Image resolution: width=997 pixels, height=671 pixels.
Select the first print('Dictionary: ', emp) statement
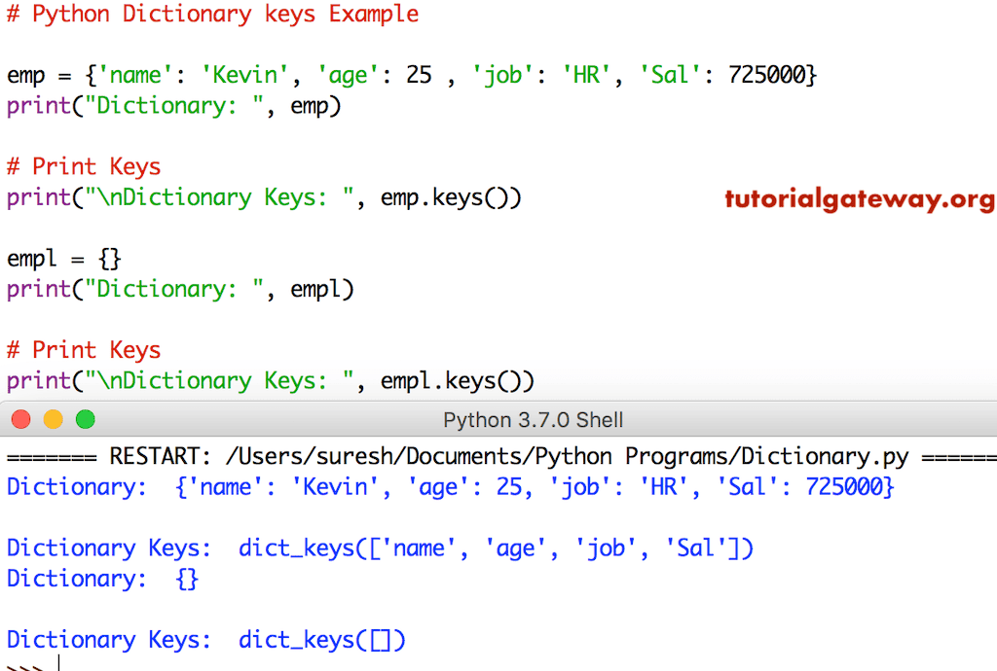pyautogui.click(x=175, y=105)
